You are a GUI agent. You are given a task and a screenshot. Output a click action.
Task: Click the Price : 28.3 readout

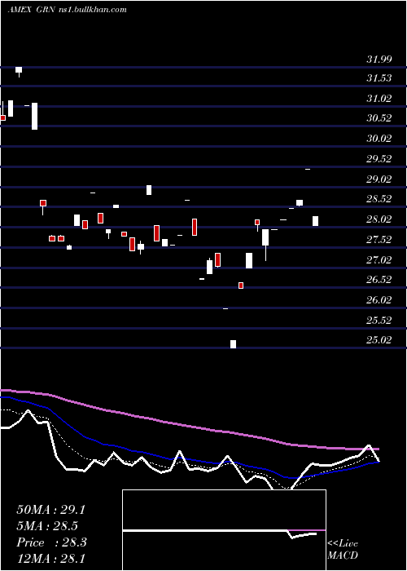(51, 542)
